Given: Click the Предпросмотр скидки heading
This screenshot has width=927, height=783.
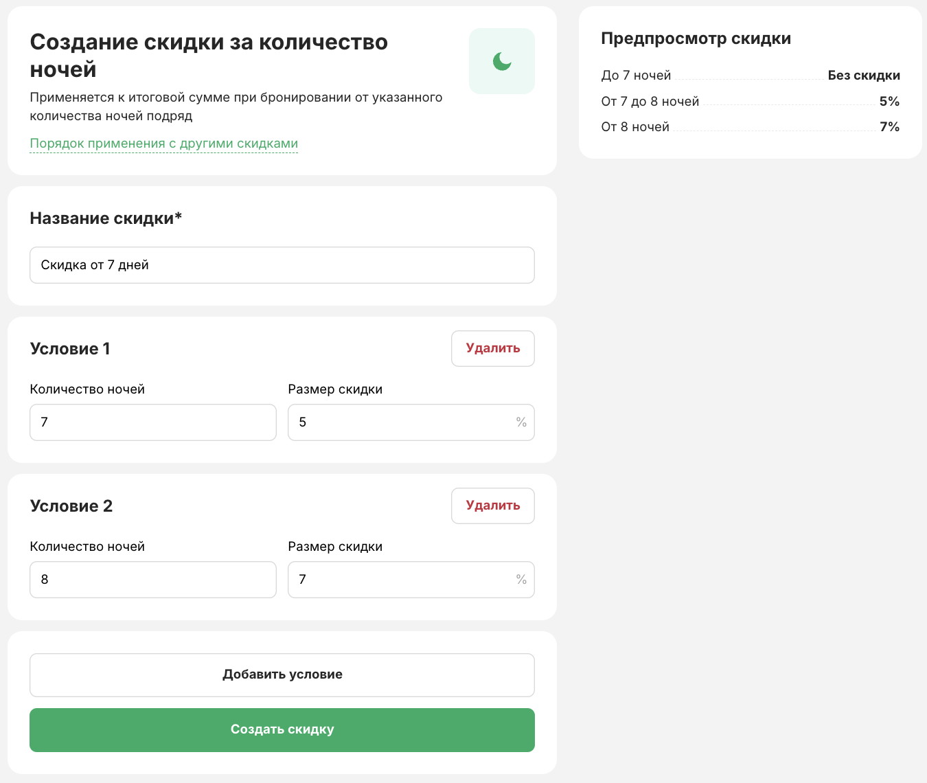Looking at the screenshot, I should (696, 38).
